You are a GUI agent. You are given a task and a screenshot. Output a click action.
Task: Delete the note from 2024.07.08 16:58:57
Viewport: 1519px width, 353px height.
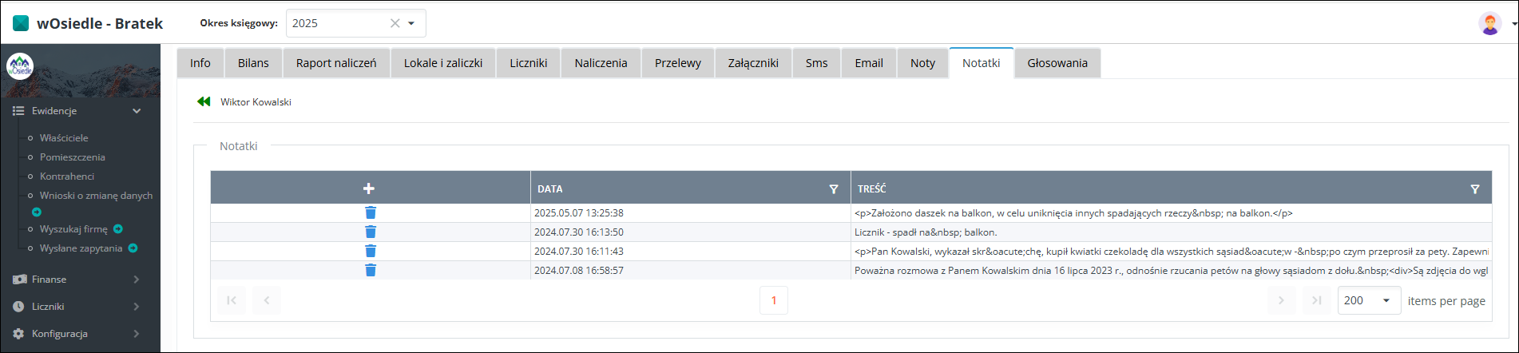coord(371,270)
